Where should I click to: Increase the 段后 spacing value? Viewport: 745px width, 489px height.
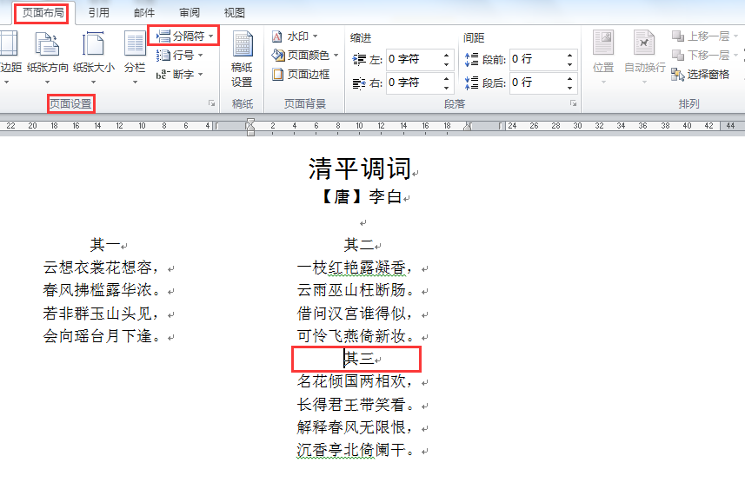pyautogui.click(x=569, y=78)
